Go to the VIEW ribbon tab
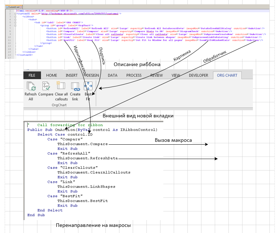The width and height of the screenshot is (277, 233). coord(176,75)
